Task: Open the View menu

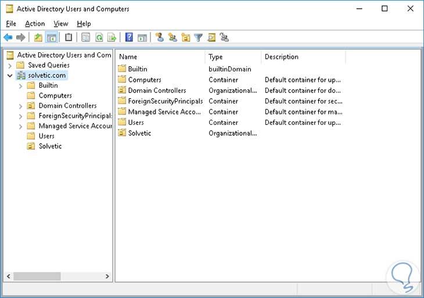Action: point(61,24)
